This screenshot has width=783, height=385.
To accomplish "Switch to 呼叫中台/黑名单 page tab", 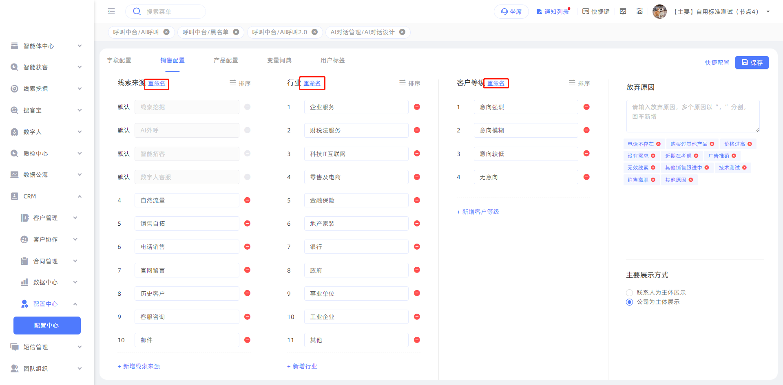I will point(206,32).
